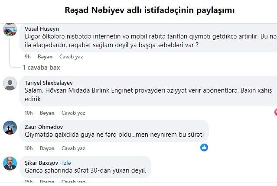This screenshot has height=186, width=277.
Task: Click the blue like reaction icon
Action: [x=204, y=148]
